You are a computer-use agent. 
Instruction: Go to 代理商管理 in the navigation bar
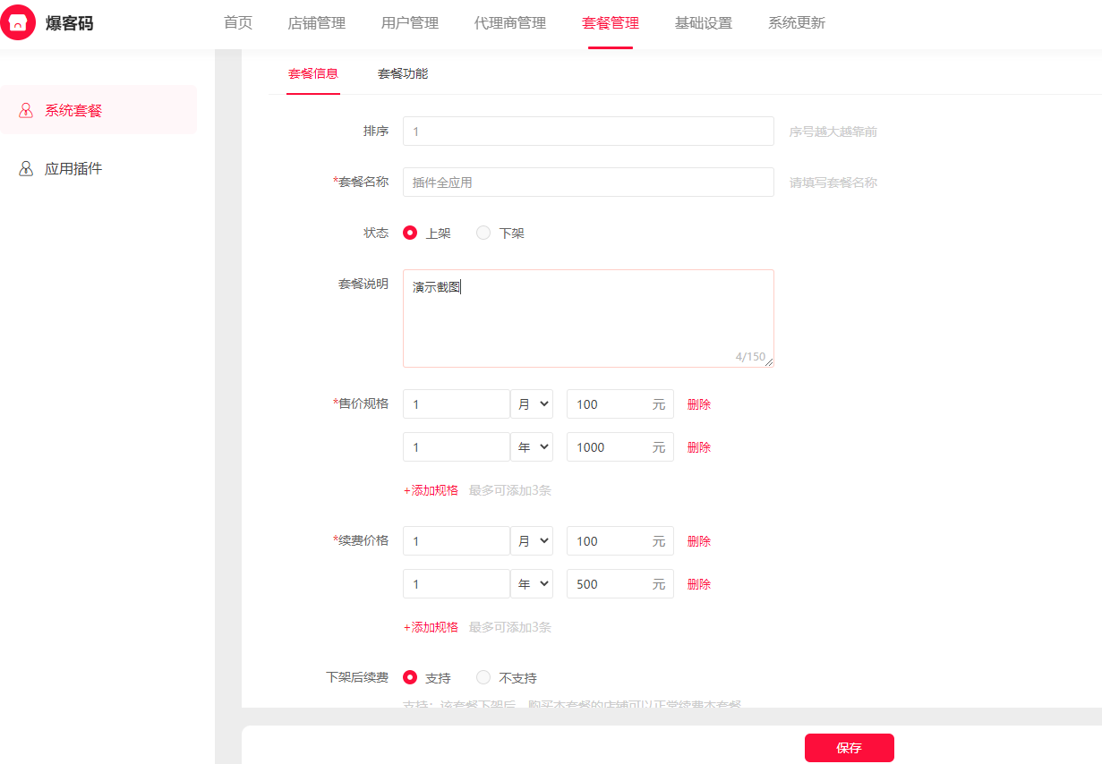coord(510,23)
